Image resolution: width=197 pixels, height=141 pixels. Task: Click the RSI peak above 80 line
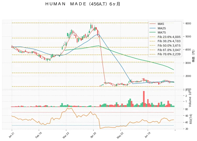pos(68,108)
